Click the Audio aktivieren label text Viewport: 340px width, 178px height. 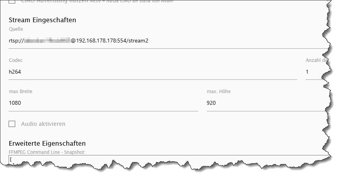pos(43,124)
